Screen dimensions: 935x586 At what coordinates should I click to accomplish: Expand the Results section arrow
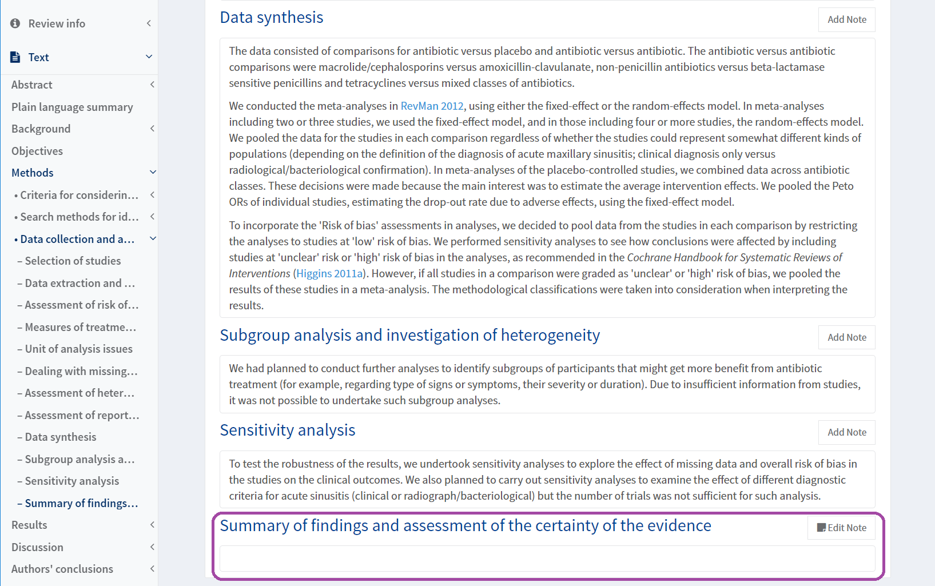(x=152, y=525)
